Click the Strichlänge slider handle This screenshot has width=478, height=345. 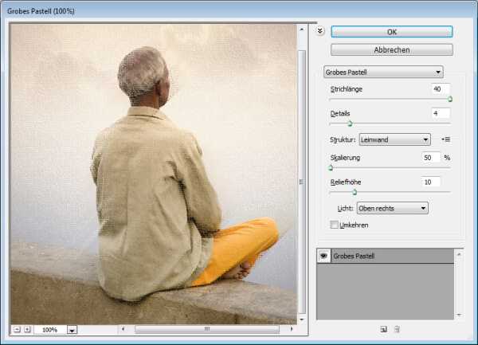[450, 99]
